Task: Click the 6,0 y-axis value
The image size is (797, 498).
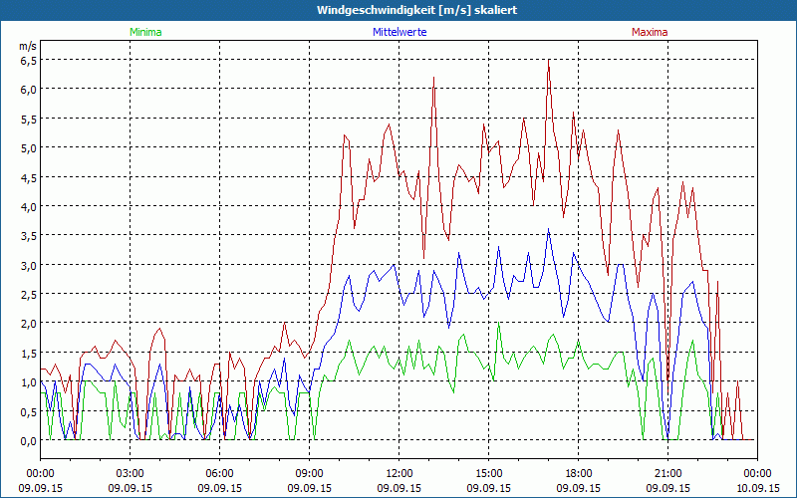Action: click(x=29, y=90)
